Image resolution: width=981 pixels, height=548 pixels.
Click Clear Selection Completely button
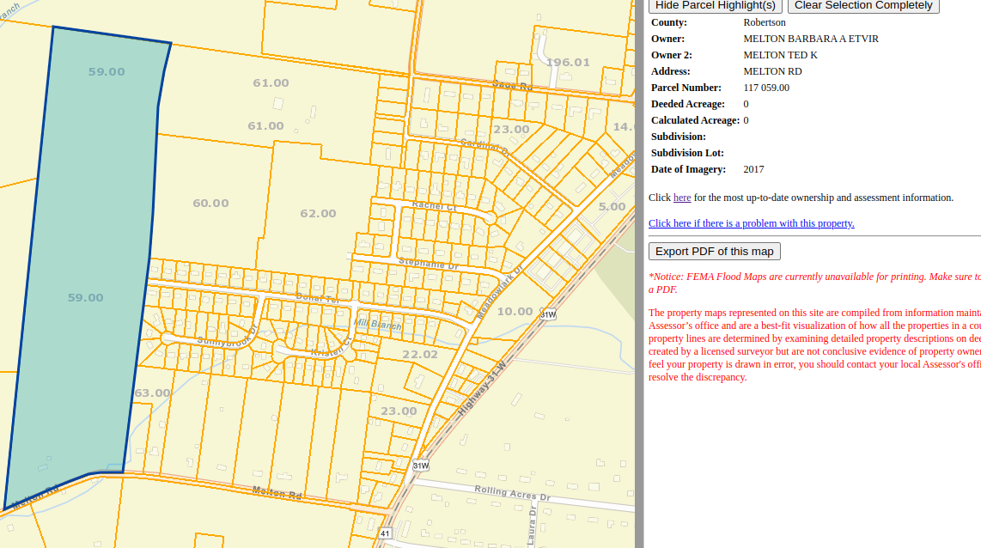(863, 6)
